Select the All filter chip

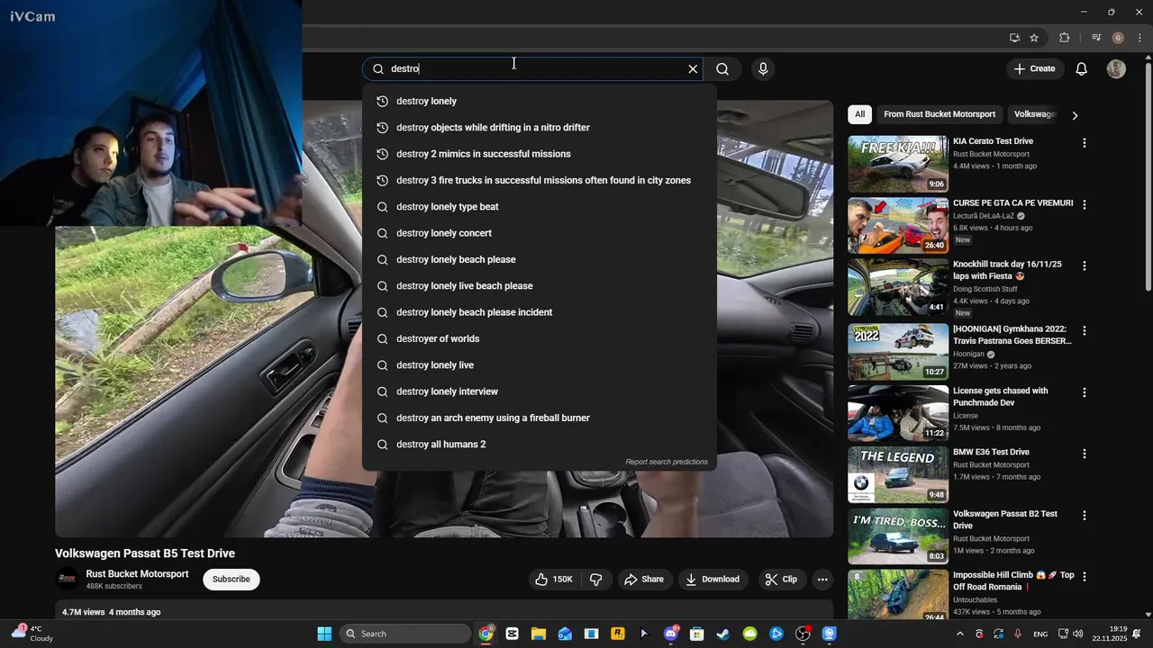pos(859,114)
